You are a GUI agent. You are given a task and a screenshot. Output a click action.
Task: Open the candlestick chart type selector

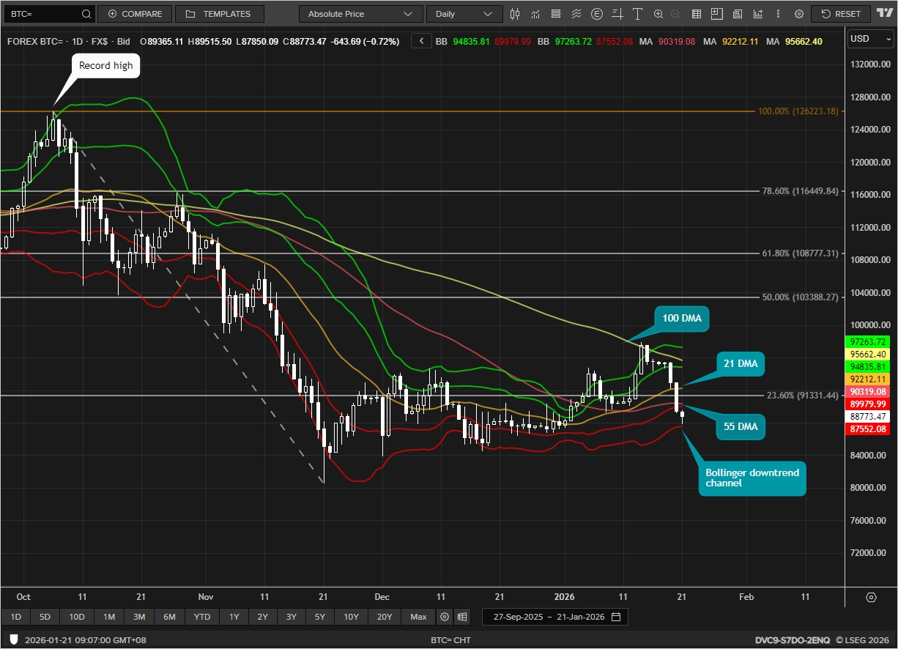(515, 14)
